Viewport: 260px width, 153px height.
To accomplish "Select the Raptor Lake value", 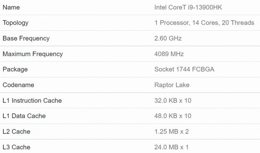I will click(x=172, y=85).
